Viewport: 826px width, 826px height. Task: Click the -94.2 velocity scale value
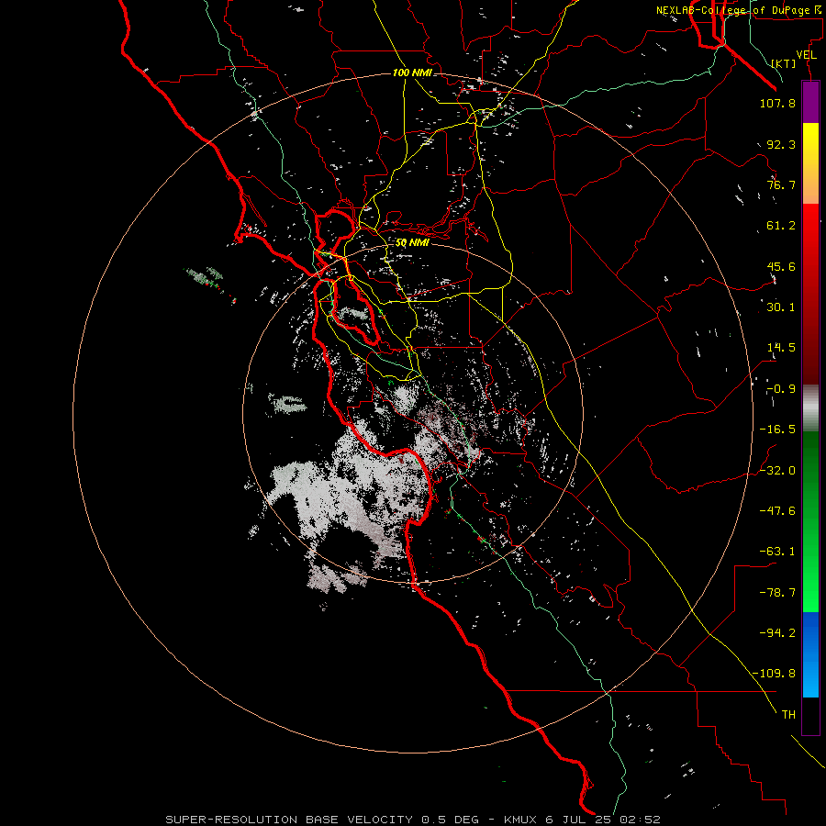pyautogui.click(x=777, y=632)
